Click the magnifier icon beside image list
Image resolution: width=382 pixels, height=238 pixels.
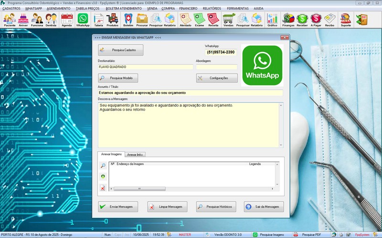103,166
